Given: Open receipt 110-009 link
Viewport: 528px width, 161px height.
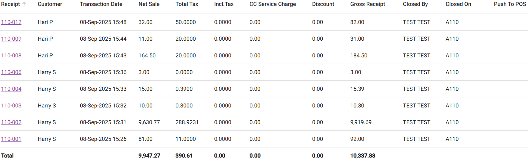Looking at the screenshot, I should pyautogui.click(x=11, y=39).
